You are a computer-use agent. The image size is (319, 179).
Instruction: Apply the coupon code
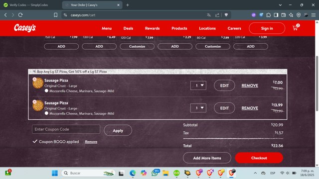tap(118, 130)
